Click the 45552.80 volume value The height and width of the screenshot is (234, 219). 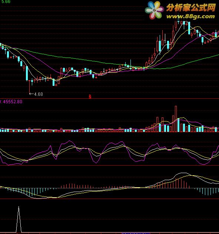pyautogui.click(x=13, y=102)
